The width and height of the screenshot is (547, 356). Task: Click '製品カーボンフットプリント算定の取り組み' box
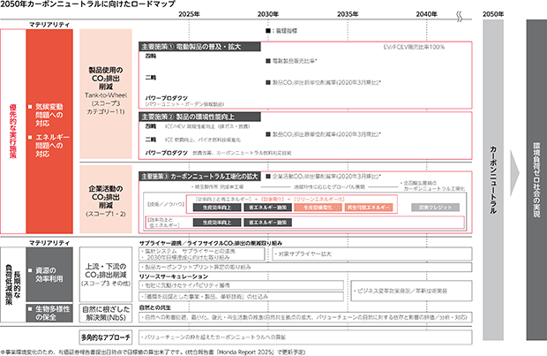point(305,268)
